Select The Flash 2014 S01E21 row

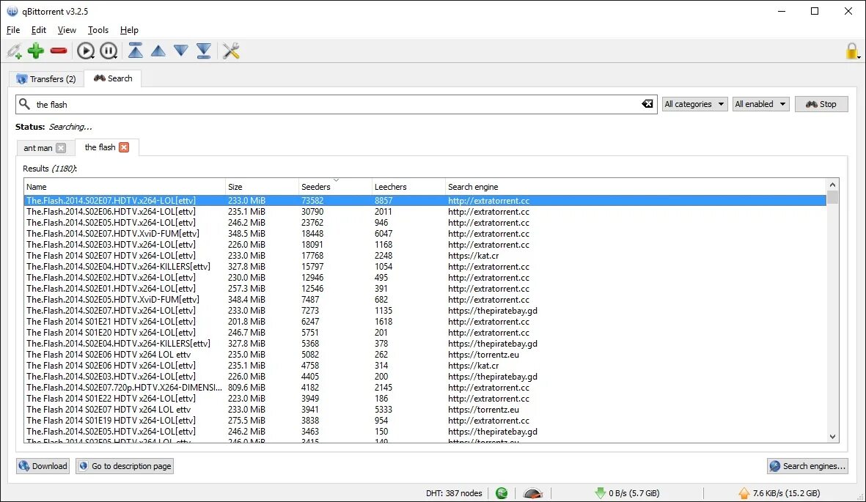click(x=425, y=322)
